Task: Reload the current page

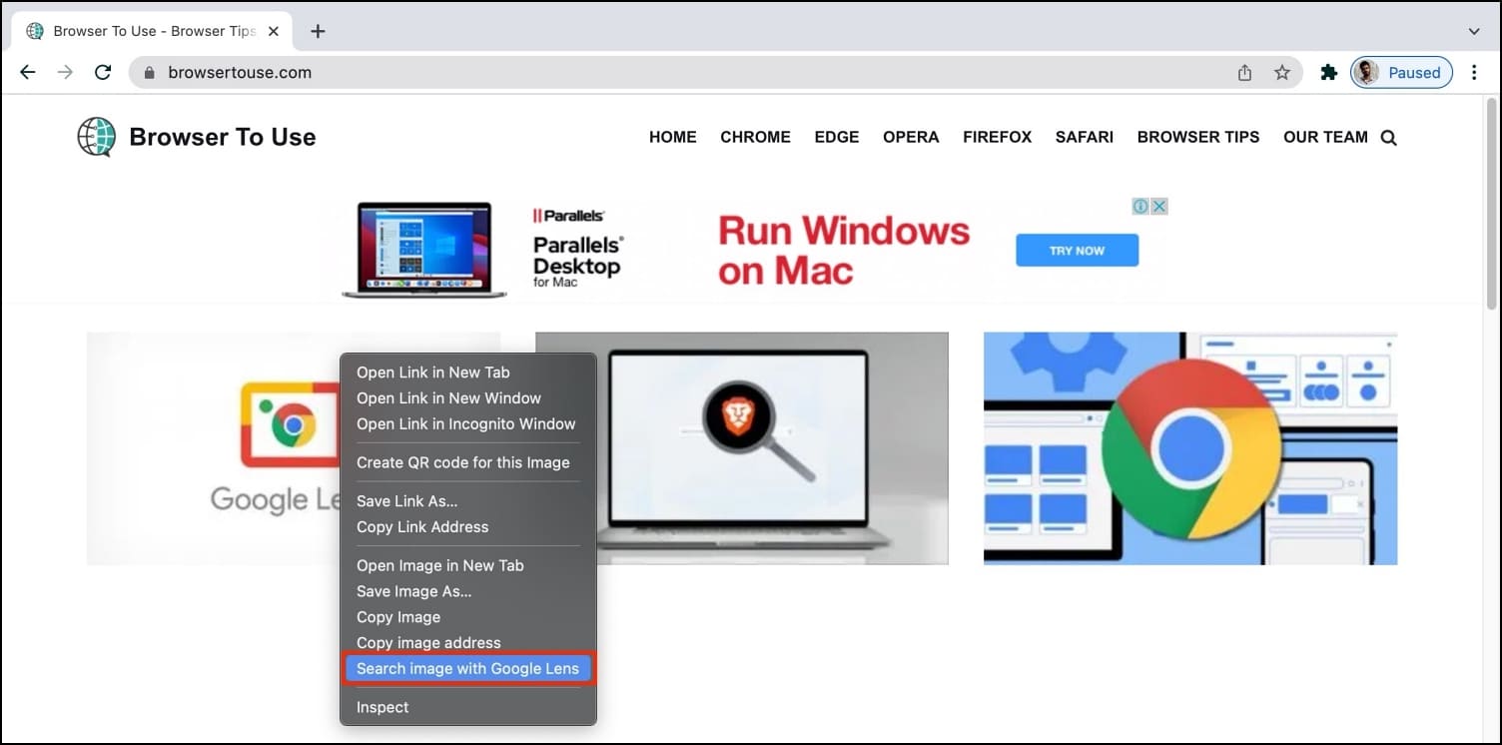Action: (x=103, y=72)
